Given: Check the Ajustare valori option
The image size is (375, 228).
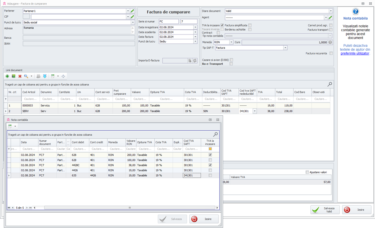Looking at the screenshot, I should [307, 172].
